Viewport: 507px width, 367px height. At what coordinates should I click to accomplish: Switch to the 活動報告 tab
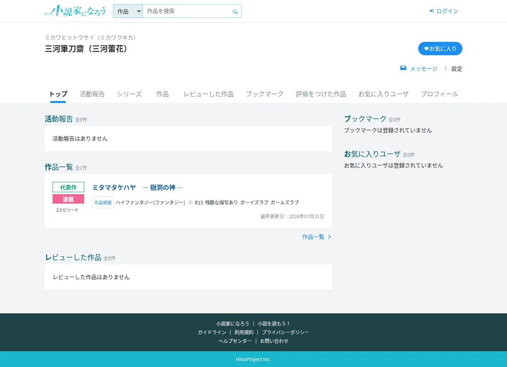point(92,94)
